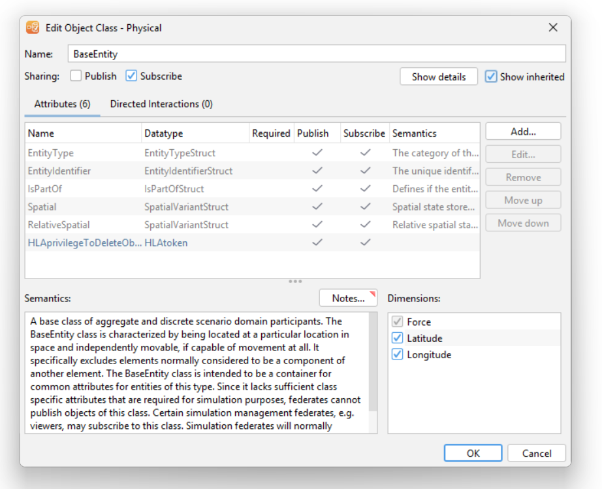Uncheck the Longitude dimension
Viewport: 602px width, 489px height.
pos(398,354)
